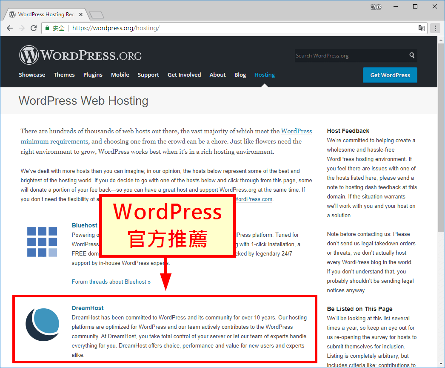This screenshot has width=445, height=368.
Task: Open the Chrome three-dot menu
Action: [x=435, y=28]
